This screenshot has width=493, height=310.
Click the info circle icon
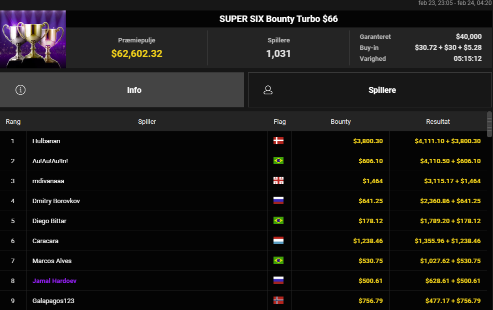coord(20,90)
